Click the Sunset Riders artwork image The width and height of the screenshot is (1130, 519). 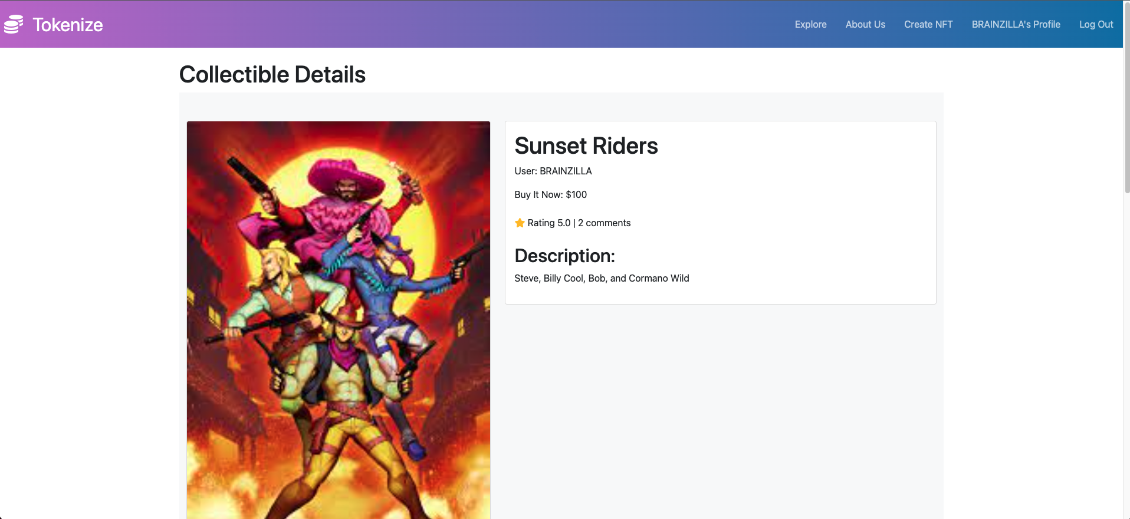point(339,320)
